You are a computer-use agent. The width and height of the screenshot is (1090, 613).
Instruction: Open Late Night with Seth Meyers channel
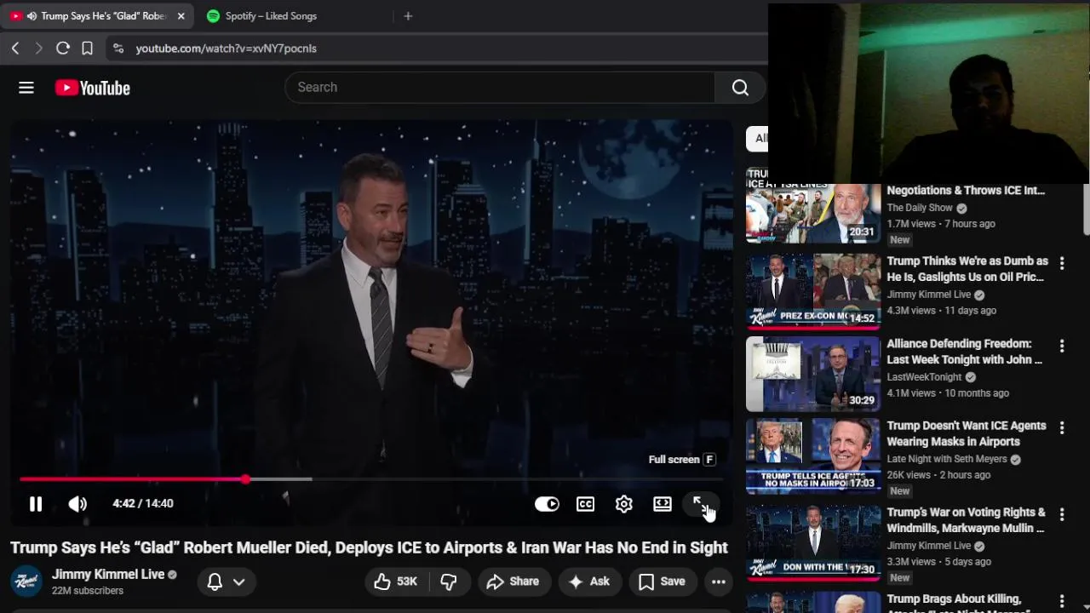(947, 459)
